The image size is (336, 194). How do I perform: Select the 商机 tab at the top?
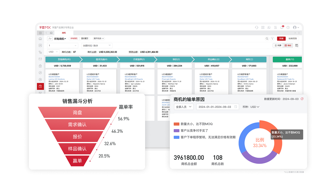coord(64,33)
